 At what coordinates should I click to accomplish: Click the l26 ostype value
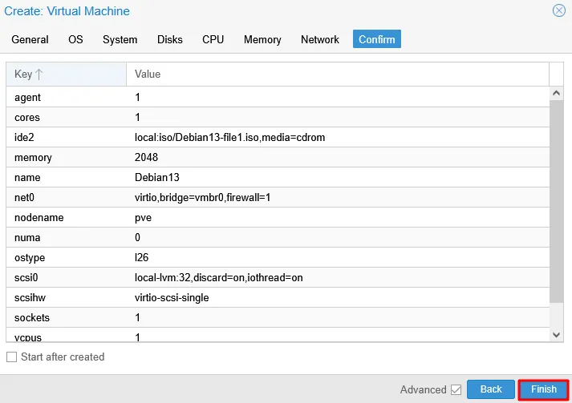pyautogui.click(x=141, y=258)
